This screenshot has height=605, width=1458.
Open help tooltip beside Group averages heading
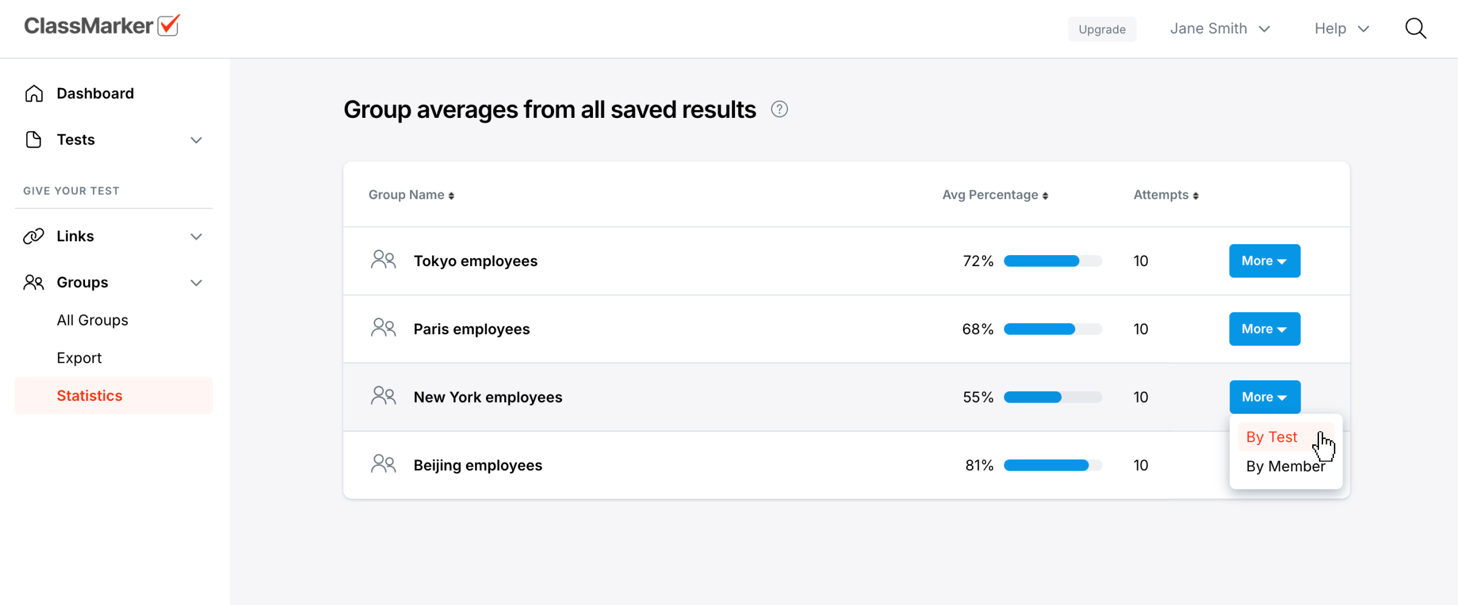(779, 109)
